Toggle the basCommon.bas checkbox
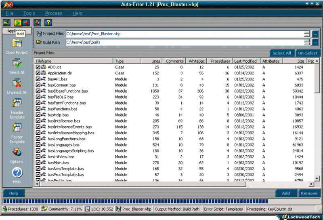Viewport: 323px width, 220px height. point(38,85)
